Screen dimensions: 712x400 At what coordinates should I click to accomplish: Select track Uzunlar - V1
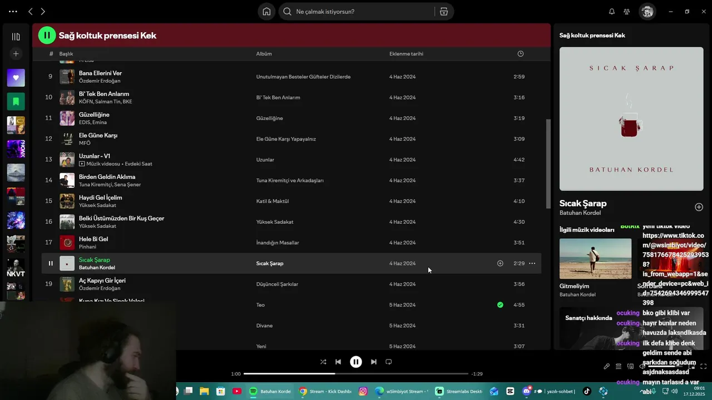point(95,156)
